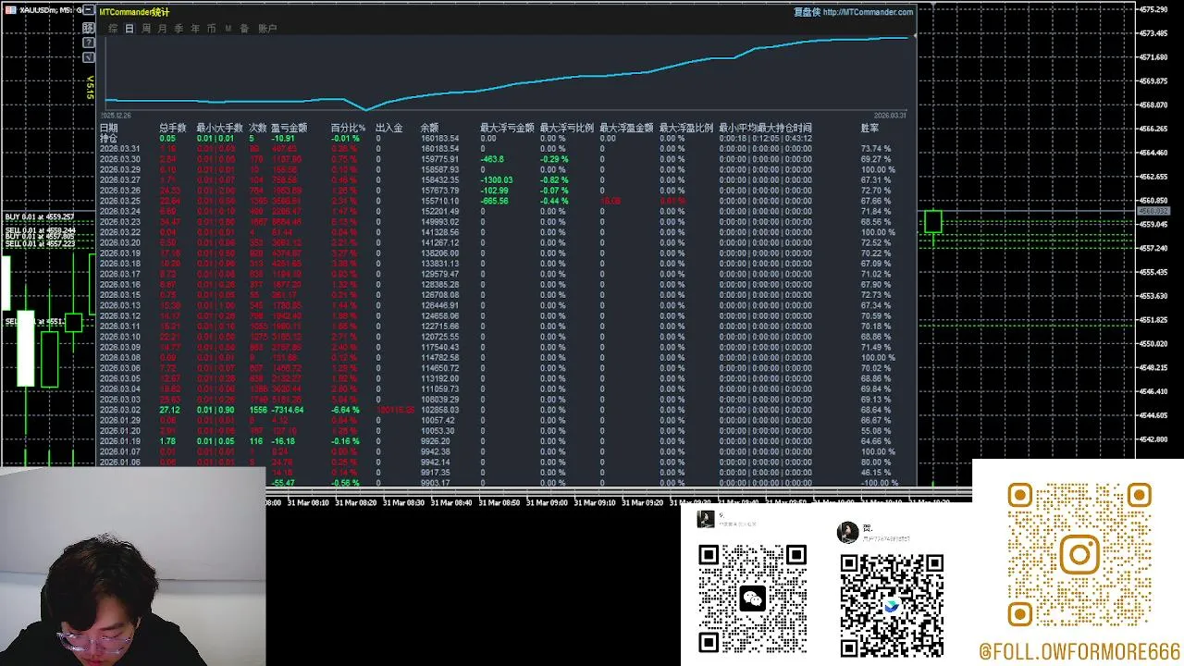
Task: Open the http://MTCommander.com link
Action: pyautogui.click(x=868, y=12)
